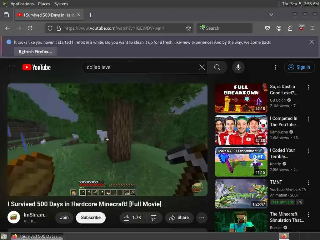Open the Extensions puzzle icon
Image resolution: width=320 pixels, height=240 pixels.
(x=290, y=28)
